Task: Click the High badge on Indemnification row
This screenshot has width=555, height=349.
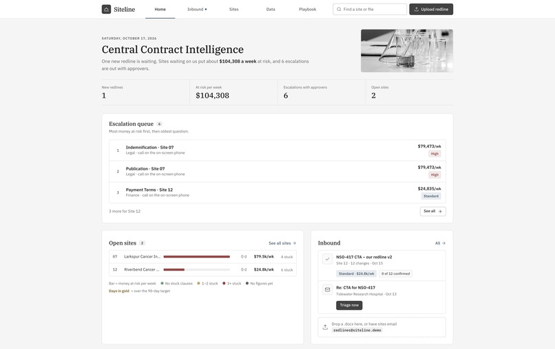Action: click(434, 154)
